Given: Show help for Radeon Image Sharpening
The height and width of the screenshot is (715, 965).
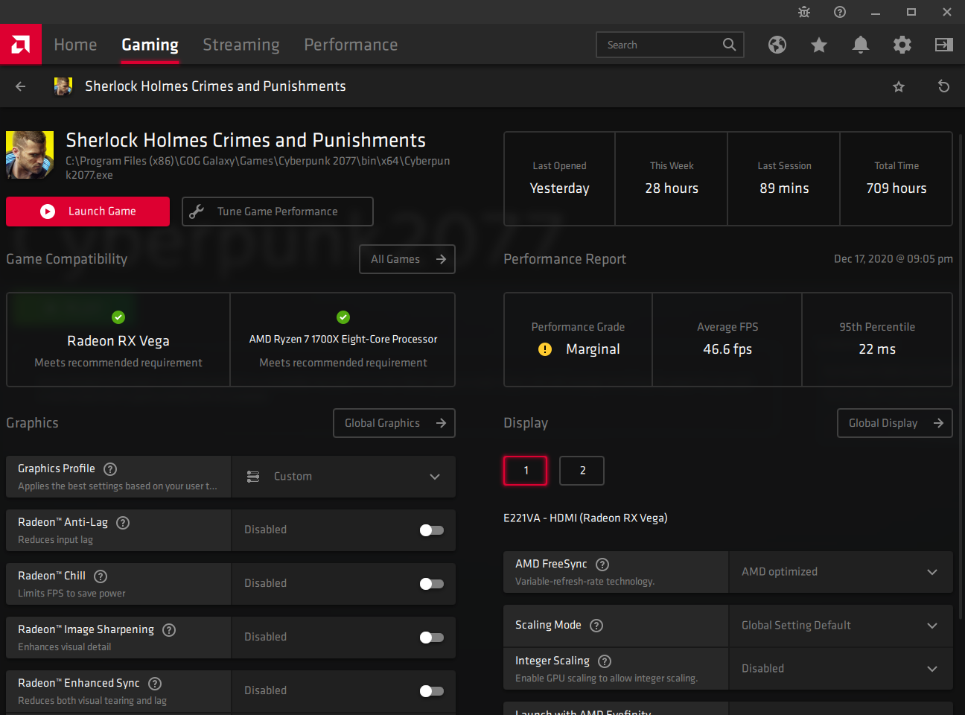Looking at the screenshot, I should 169,629.
